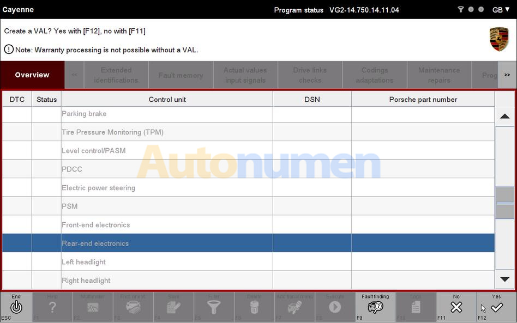Open the Fault memory tab
This screenshot has height=323, width=517.
click(x=181, y=75)
